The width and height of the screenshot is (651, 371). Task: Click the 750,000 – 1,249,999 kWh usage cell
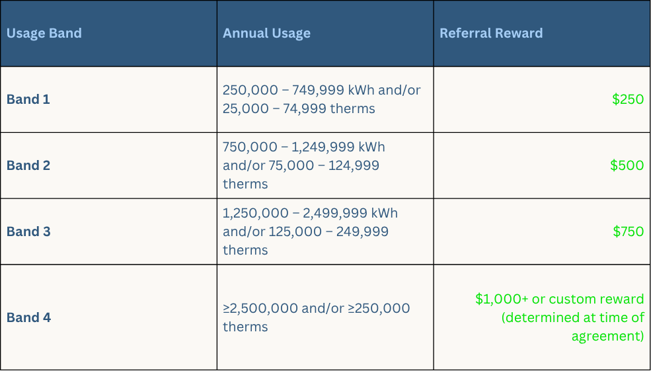pos(304,165)
